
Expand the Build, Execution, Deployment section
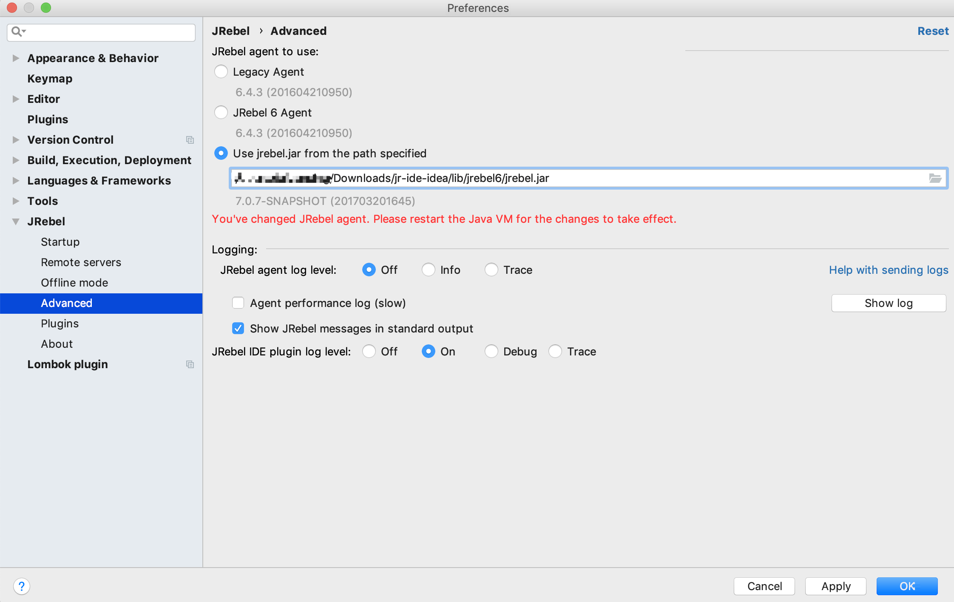pyautogui.click(x=16, y=160)
